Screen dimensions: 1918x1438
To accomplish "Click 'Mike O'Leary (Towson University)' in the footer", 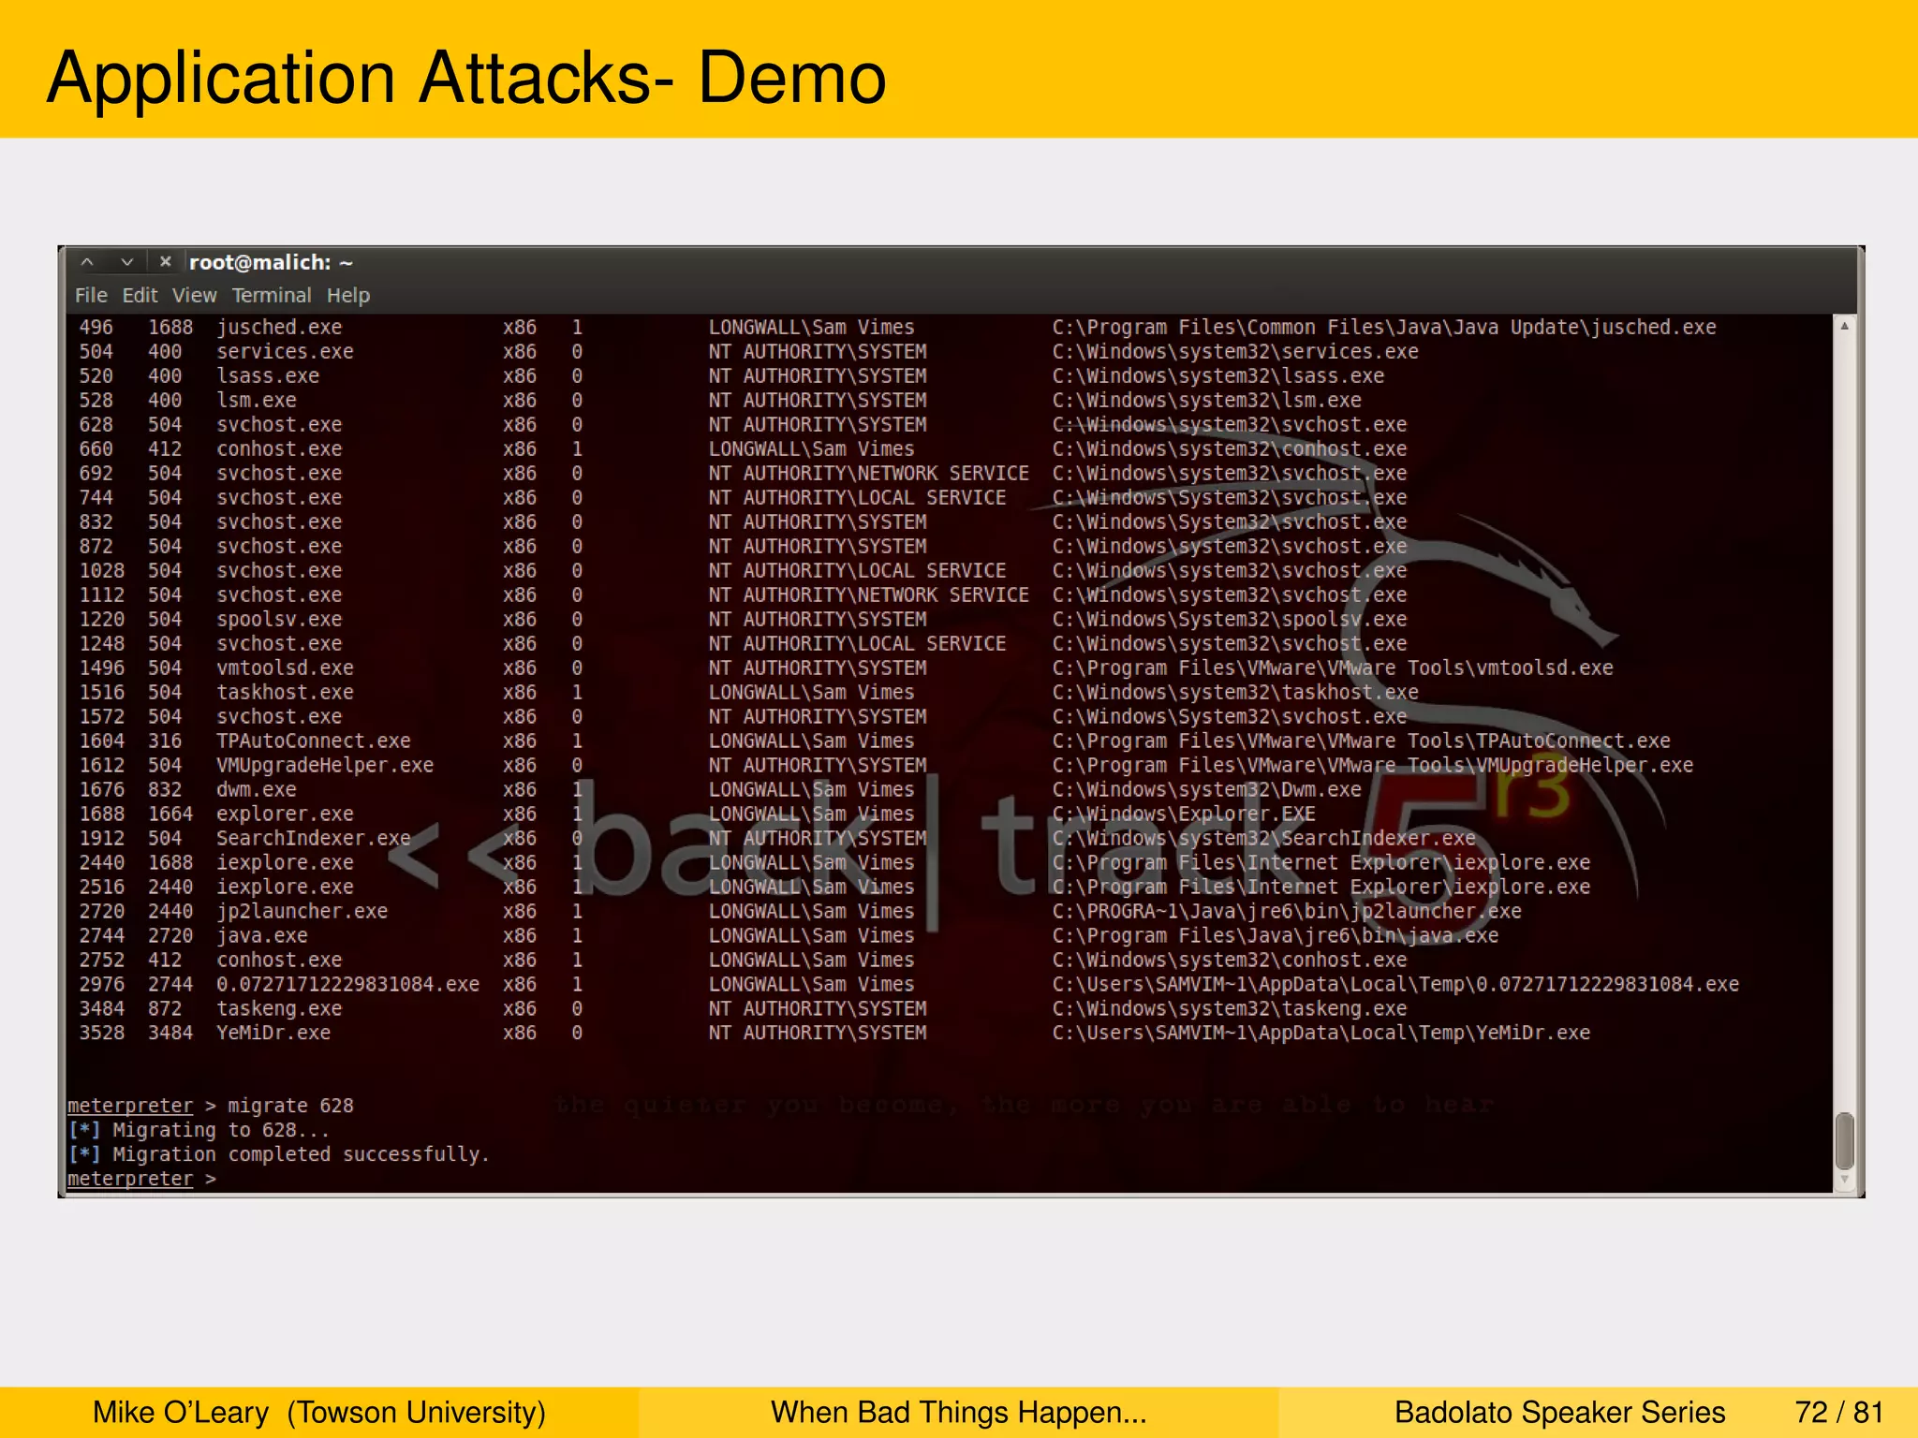I will (319, 1412).
